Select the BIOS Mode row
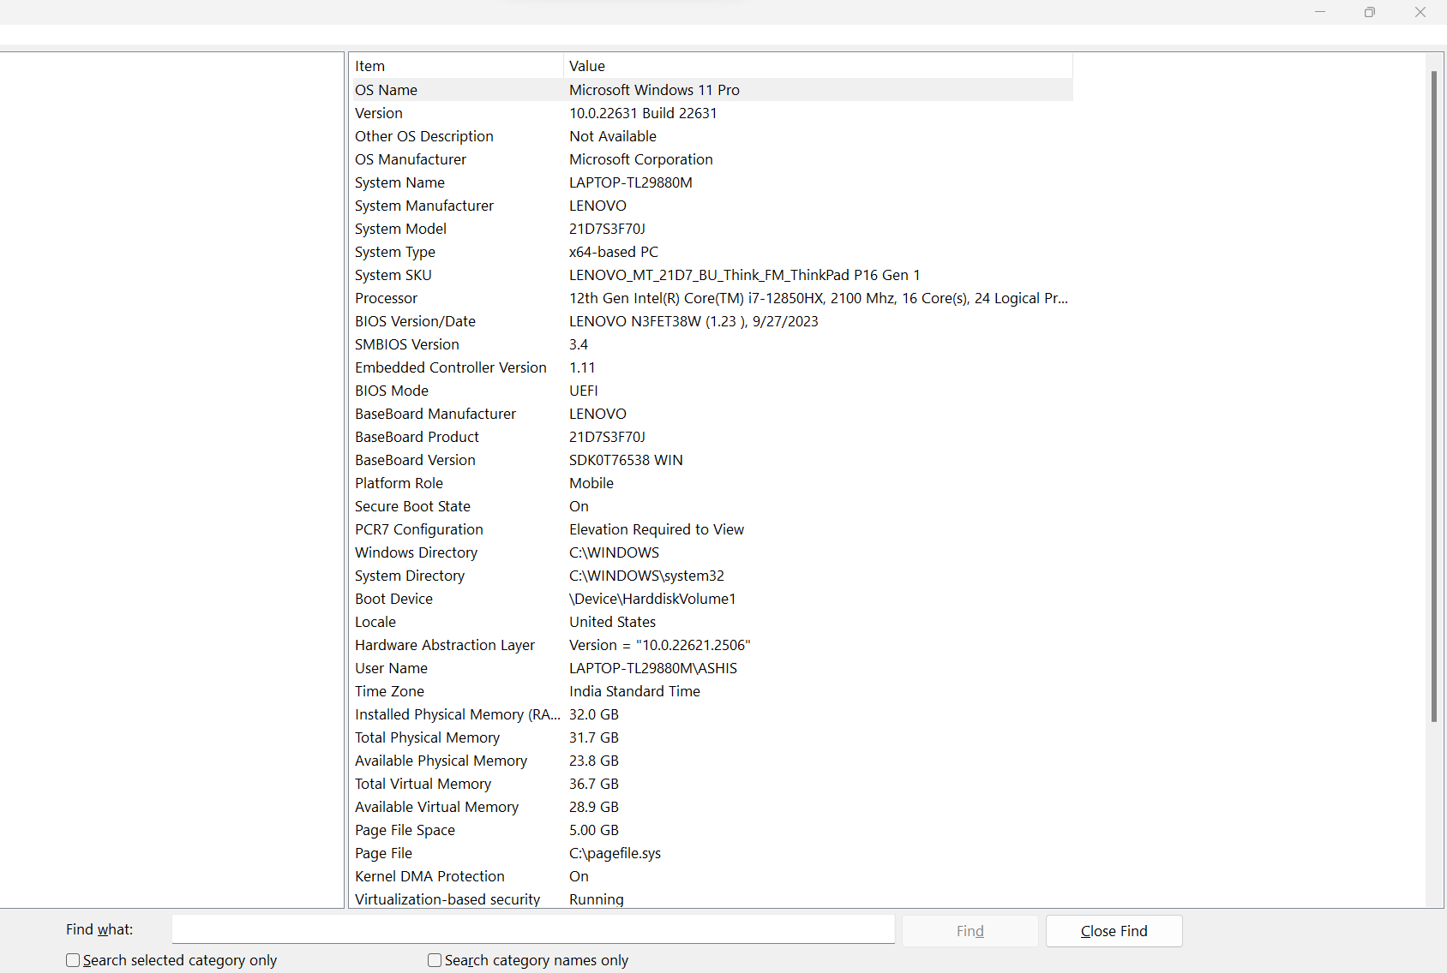The width and height of the screenshot is (1447, 973). 712,391
